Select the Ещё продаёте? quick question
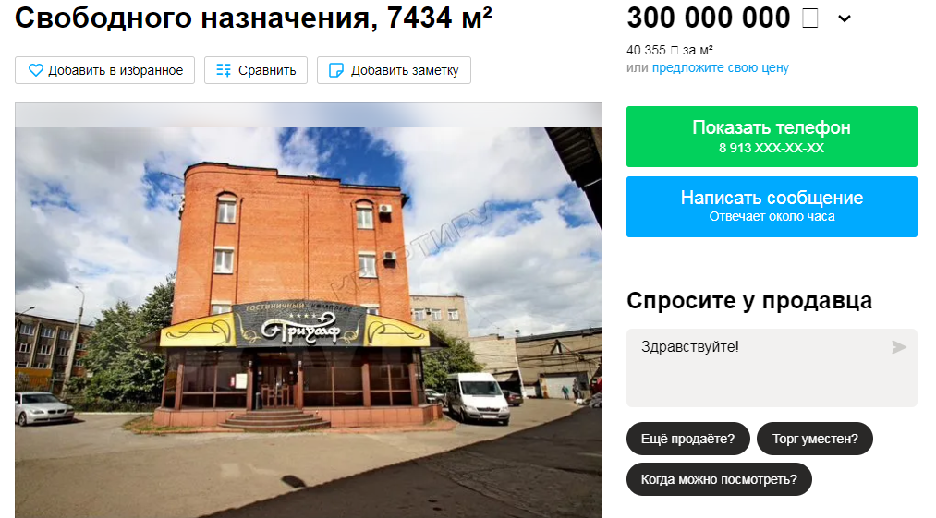The image size is (936, 518). point(687,439)
